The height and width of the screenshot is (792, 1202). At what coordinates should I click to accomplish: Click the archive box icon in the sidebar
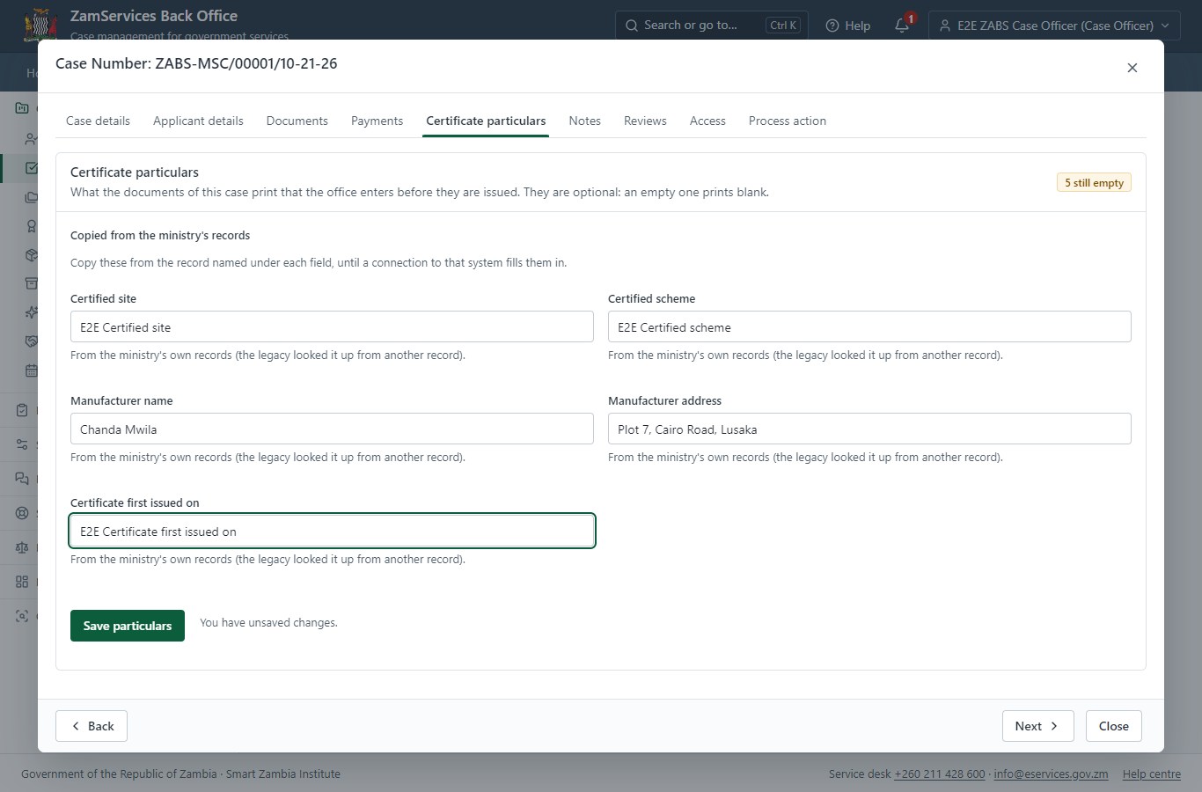32,283
